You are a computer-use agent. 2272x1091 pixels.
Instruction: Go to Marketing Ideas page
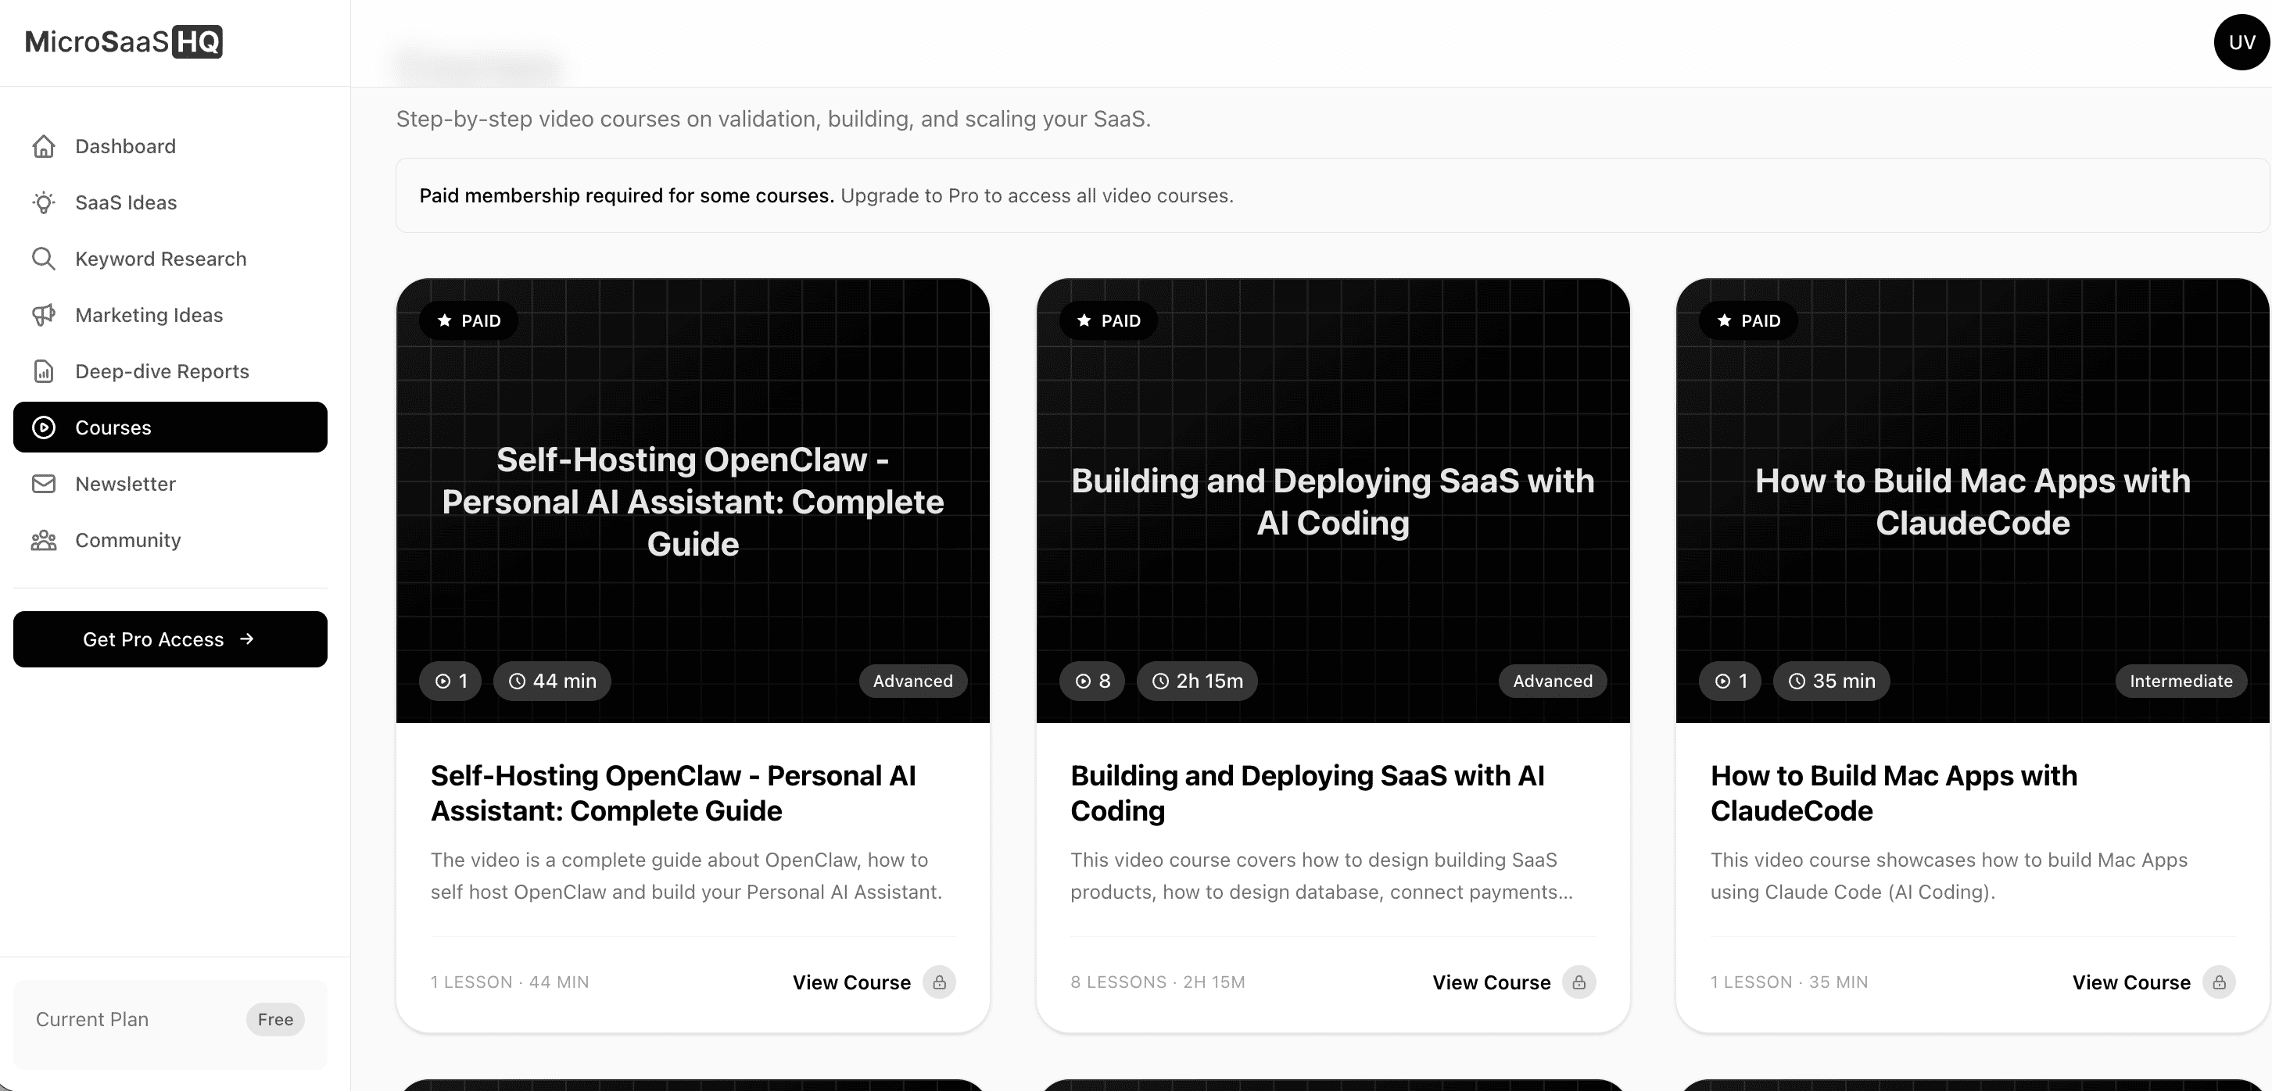[149, 315]
